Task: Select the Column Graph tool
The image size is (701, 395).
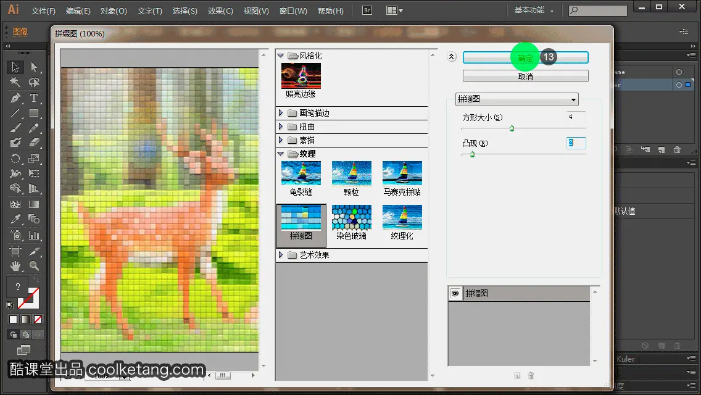Action: pyautogui.click(x=34, y=235)
